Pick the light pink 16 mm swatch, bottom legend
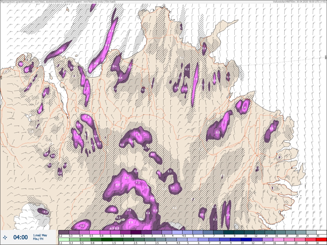The width and height of the screenshot is (327, 245). [278, 240]
